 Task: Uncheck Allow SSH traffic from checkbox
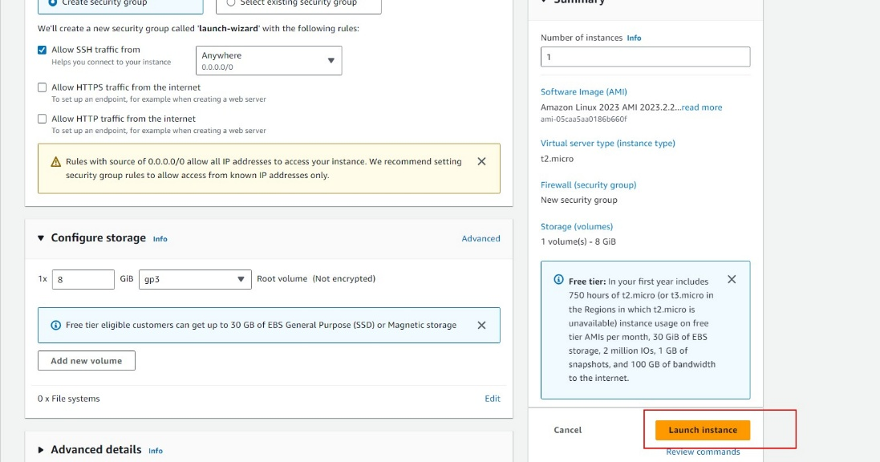coord(43,50)
